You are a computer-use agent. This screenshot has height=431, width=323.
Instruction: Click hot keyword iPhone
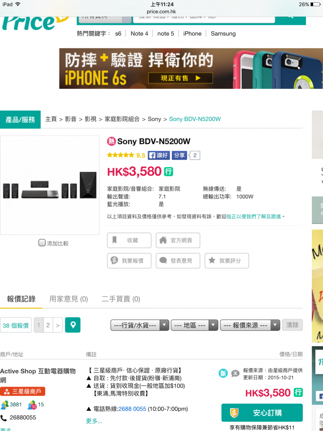pos(192,34)
